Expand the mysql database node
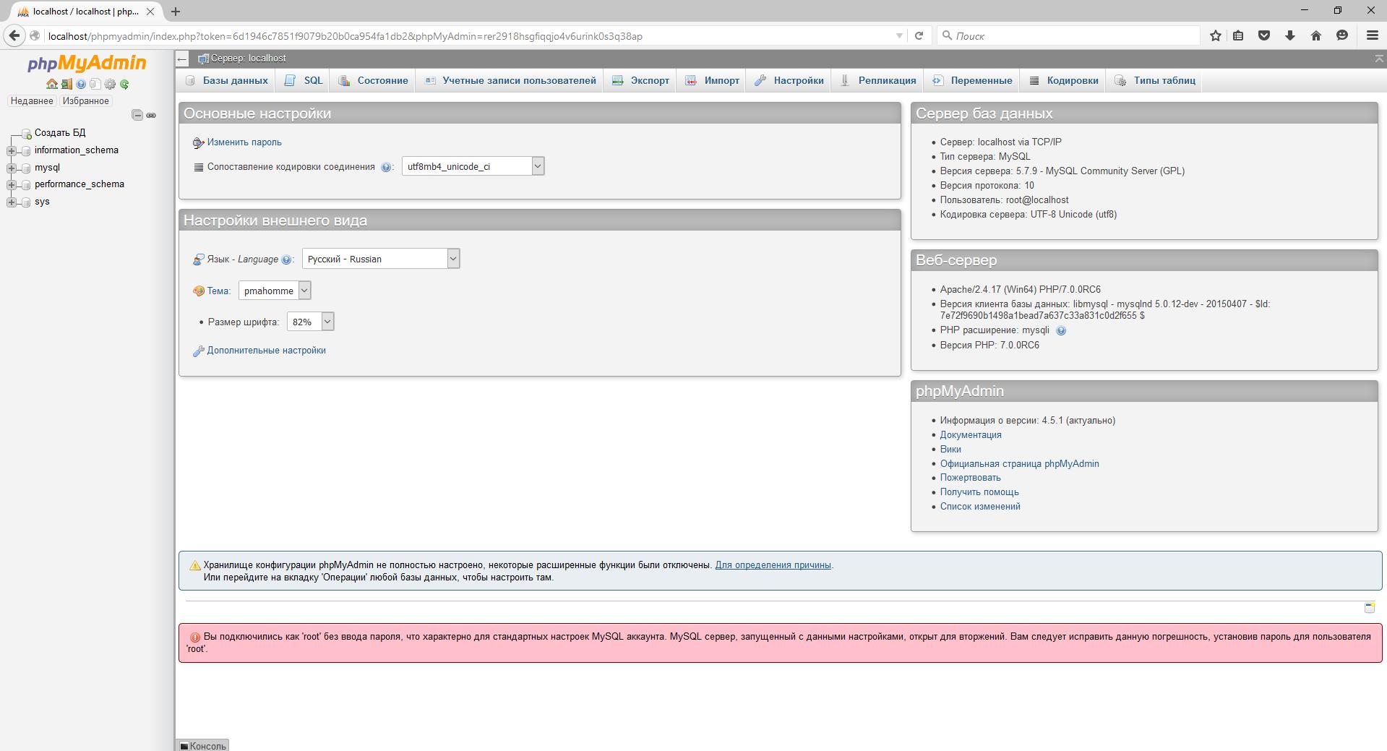This screenshot has width=1387, height=751. pyautogui.click(x=12, y=168)
